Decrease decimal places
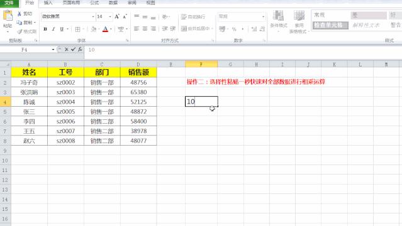Viewport: 402px width, 226px height. click(262, 29)
